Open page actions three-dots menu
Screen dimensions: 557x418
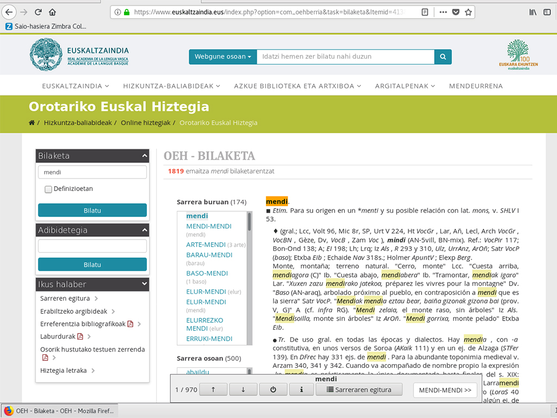coord(443,12)
